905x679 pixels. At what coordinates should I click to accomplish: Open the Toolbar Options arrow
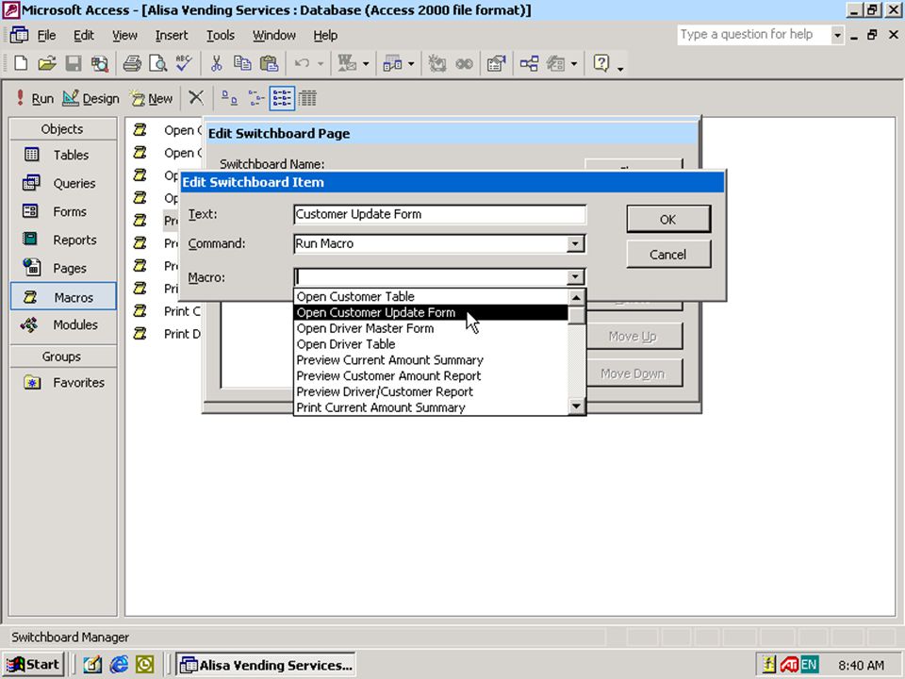(620, 69)
